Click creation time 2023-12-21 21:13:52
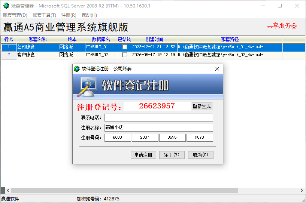 155,47
